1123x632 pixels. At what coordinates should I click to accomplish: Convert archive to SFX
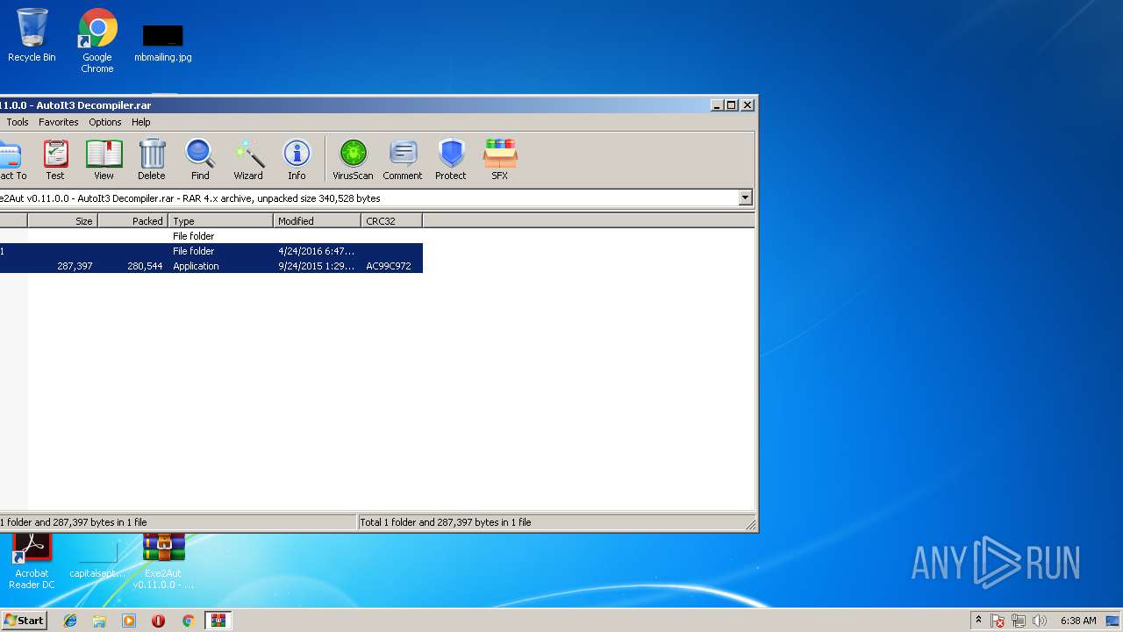tap(499, 159)
